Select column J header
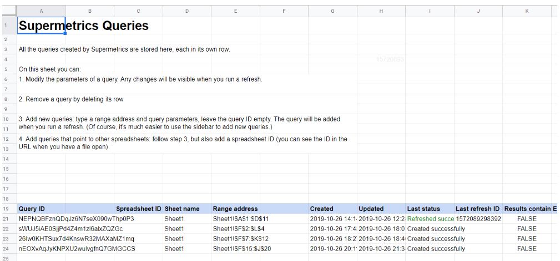The image size is (560, 261). [478, 11]
